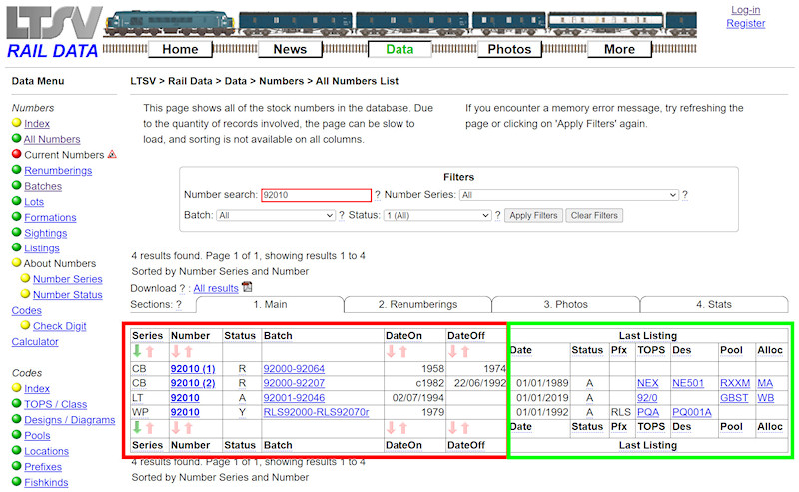
Task: Click the LTSV Rail Data logo
Action: pyautogui.click(x=52, y=30)
